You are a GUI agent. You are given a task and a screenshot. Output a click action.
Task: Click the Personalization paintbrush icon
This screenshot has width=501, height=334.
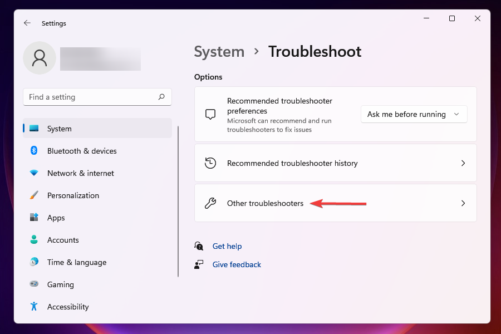pos(34,195)
